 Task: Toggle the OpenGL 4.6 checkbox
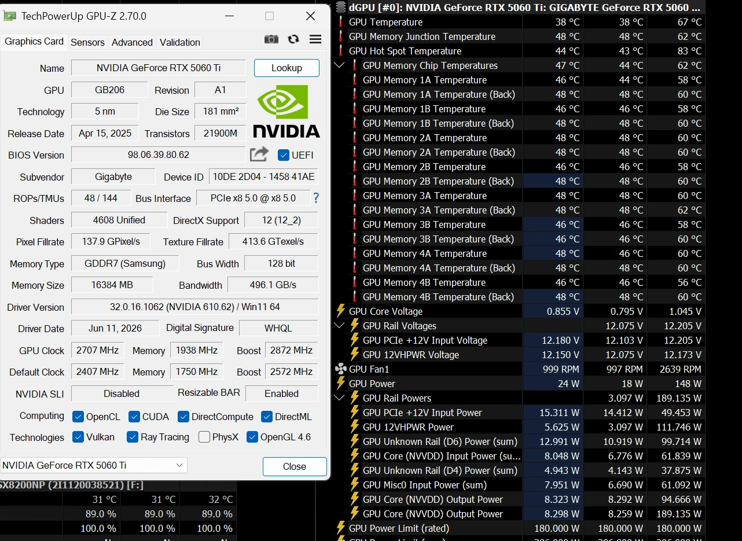click(x=252, y=437)
